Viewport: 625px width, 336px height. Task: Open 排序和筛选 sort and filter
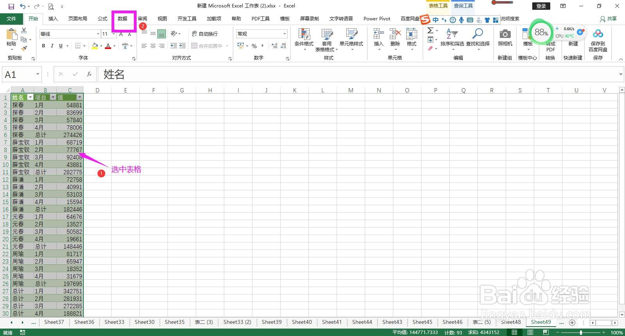(452, 38)
